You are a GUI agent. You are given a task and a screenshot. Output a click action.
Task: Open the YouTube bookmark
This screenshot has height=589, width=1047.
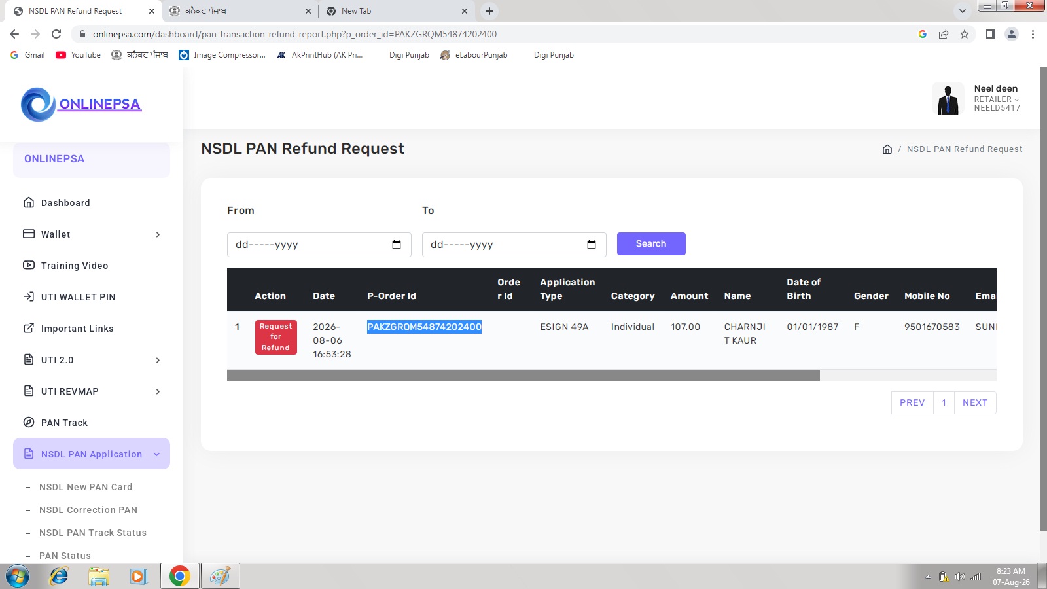click(x=79, y=55)
